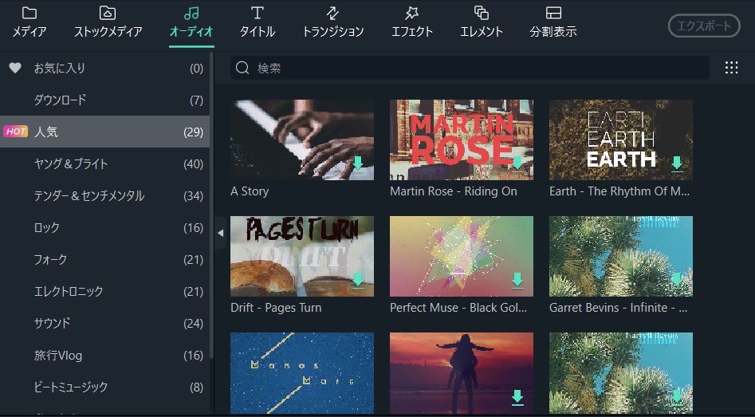Click the sidebar vertical scrollbar
Image resolution: width=755 pixels, height=417 pixels.
pyautogui.click(x=211, y=207)
